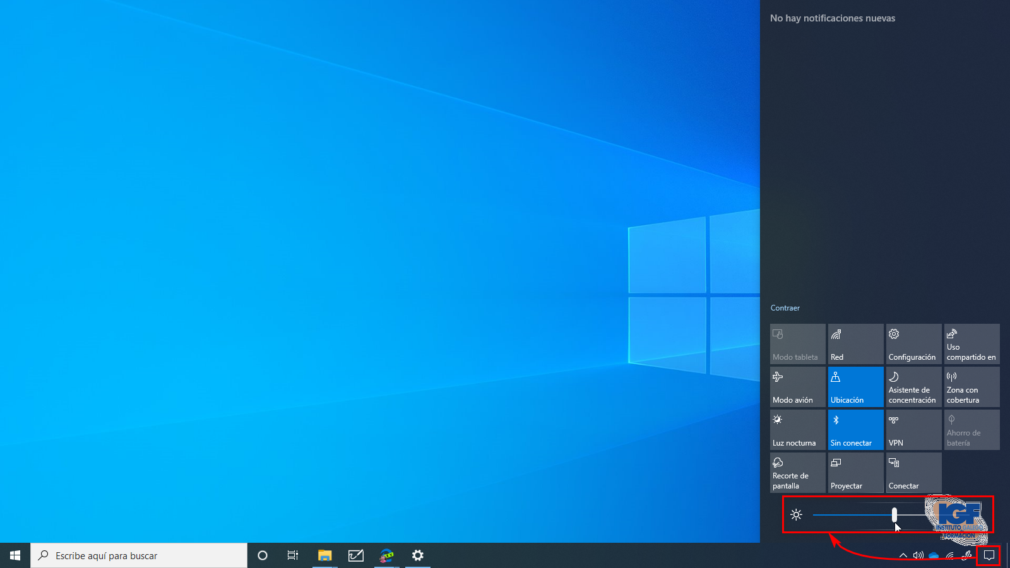The image size is (1010, 568).
Task: Open the Red network quick action
Action: (855, 344)
